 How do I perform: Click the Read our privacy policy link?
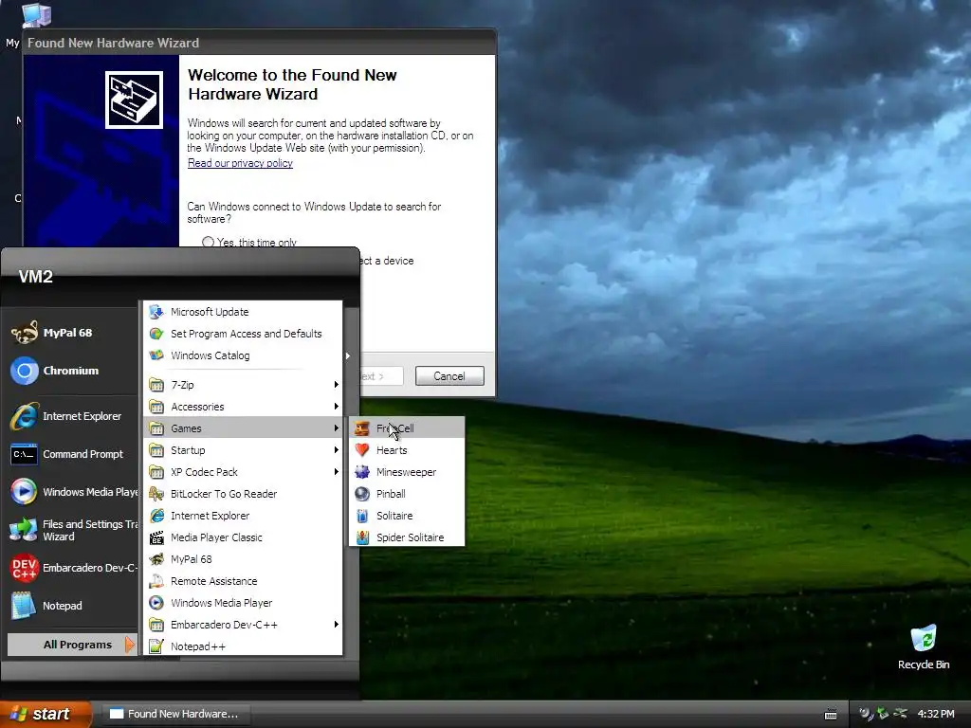pos(240,163)
